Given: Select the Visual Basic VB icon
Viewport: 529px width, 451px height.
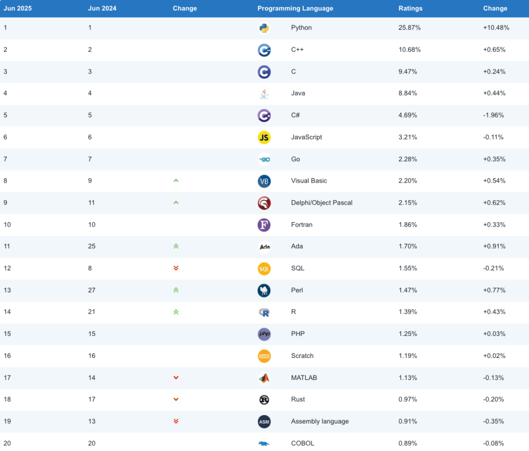Looking at the screenshot, I should (x=264, y=181).
